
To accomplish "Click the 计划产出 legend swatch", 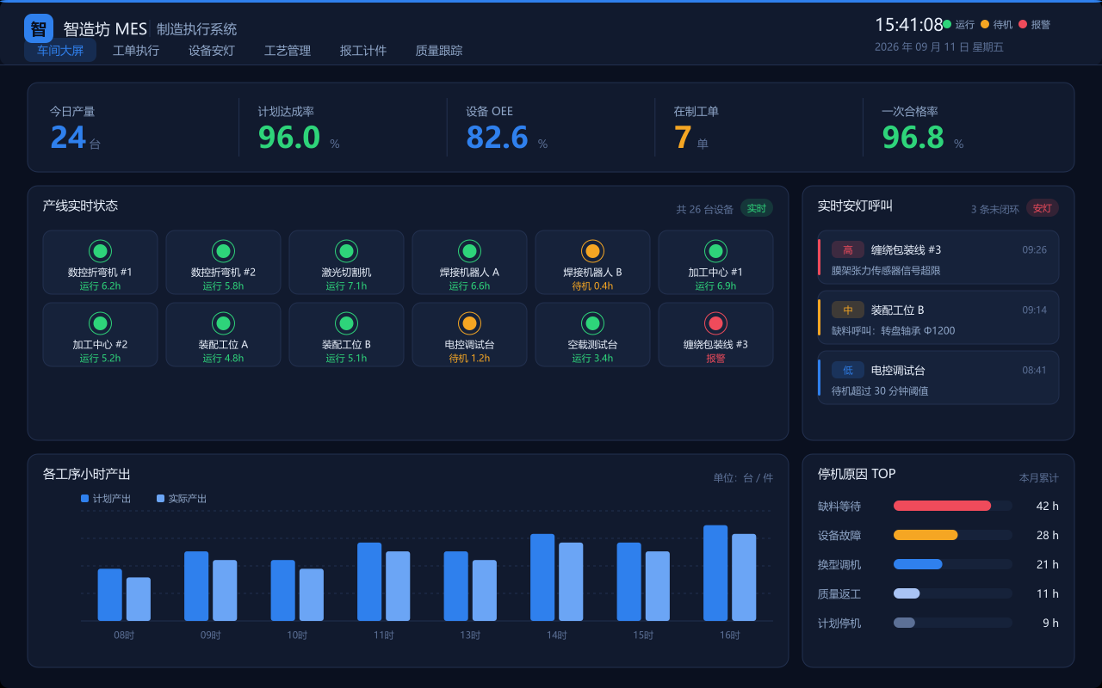I will (x=84, y=499).
